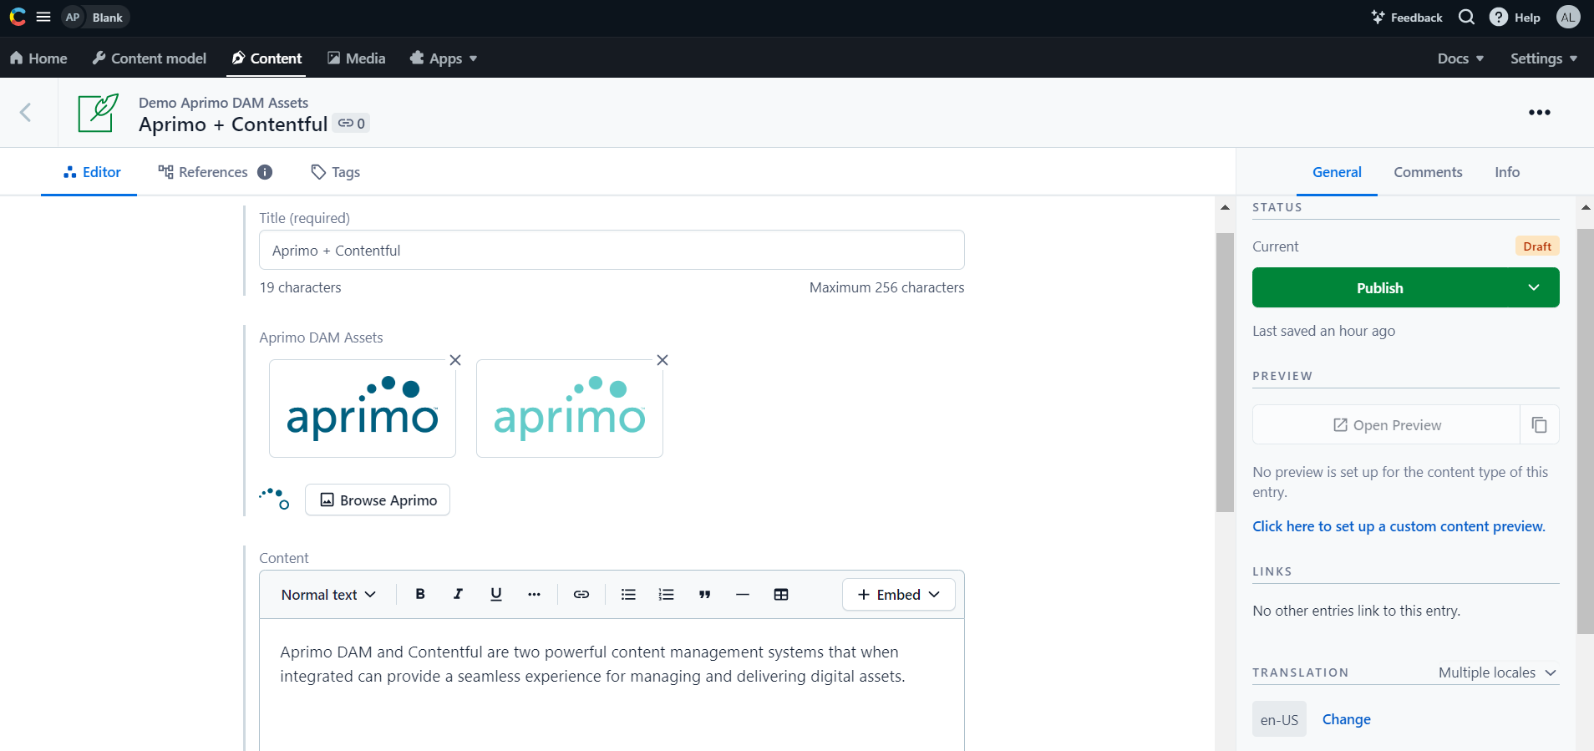
Task: Remove the dark blue Aprimo asset
Action: pos(455,360)
